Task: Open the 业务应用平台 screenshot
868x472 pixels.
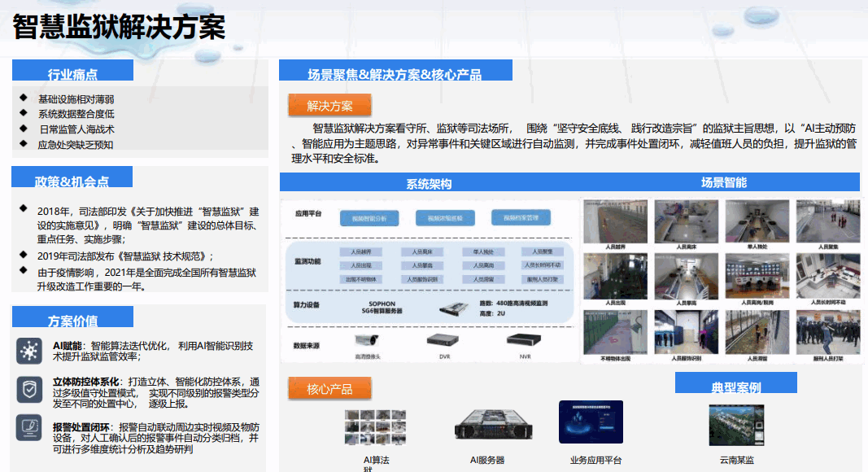Action: point(591,423)
